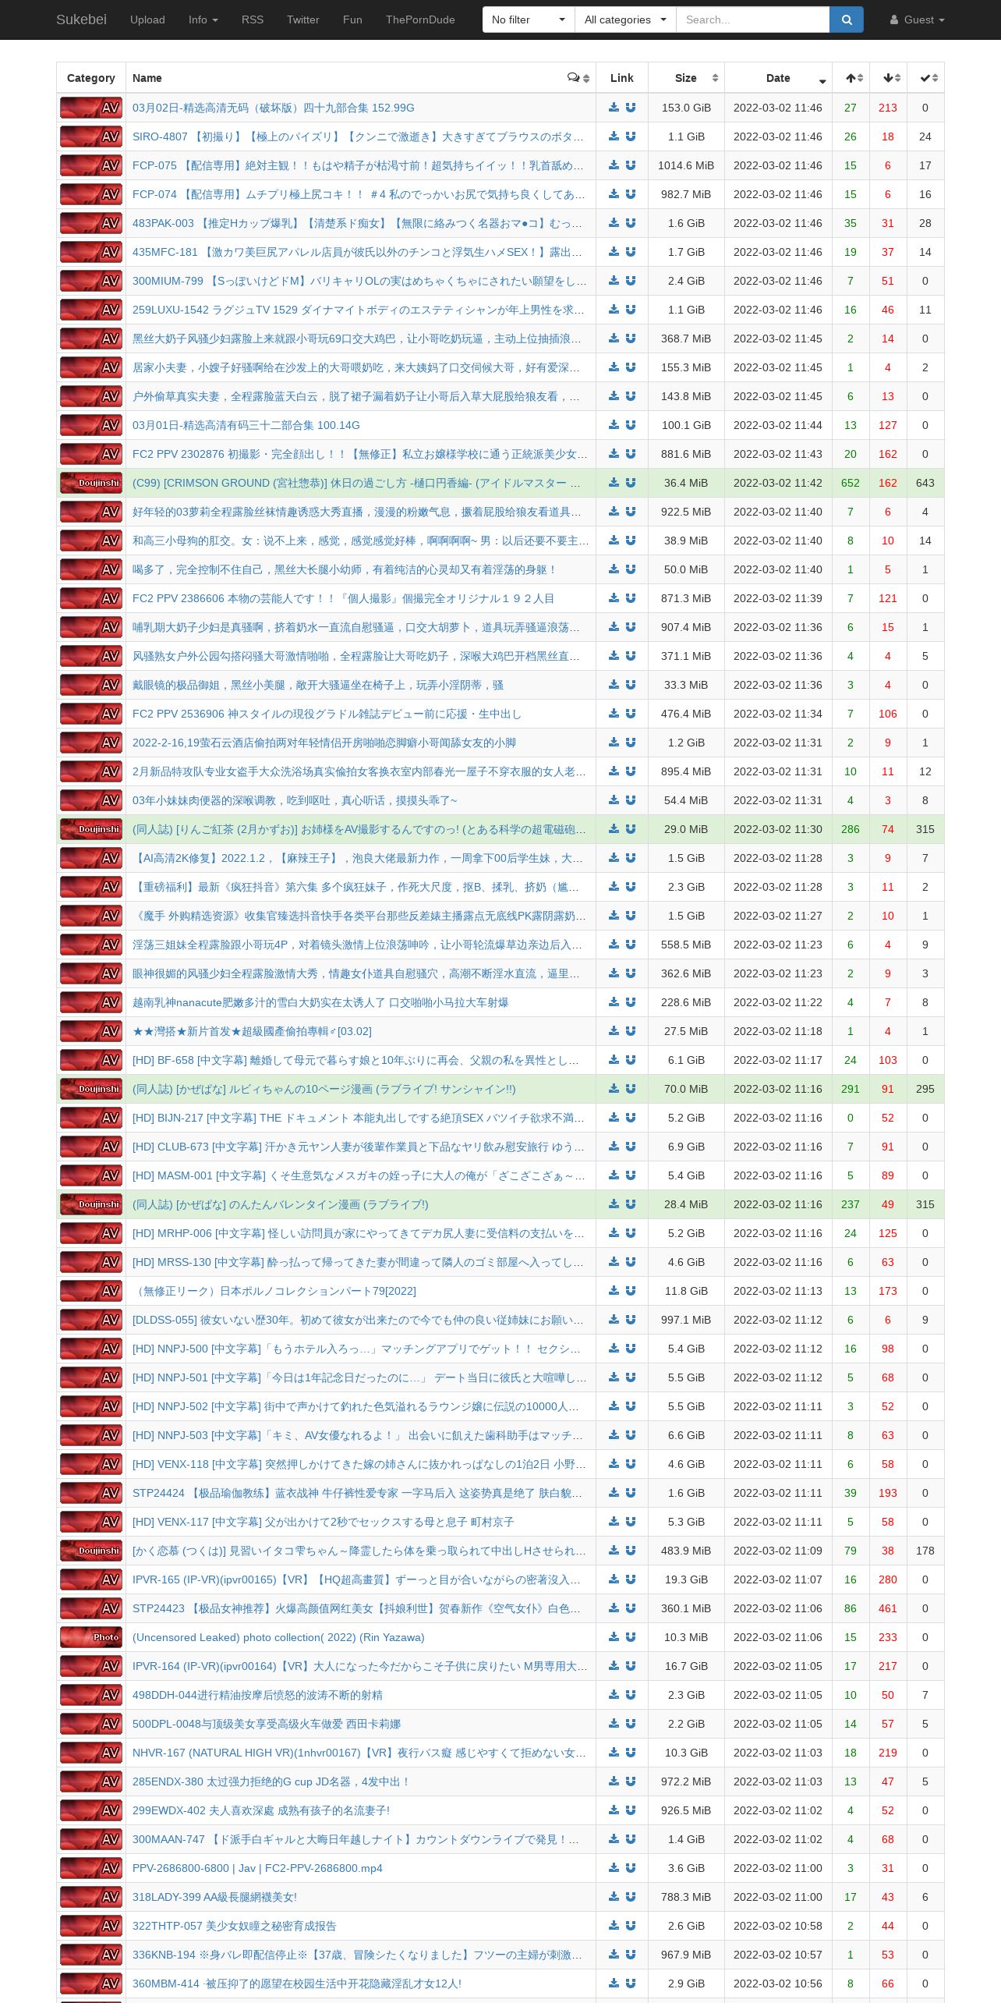The width and height of the screenshot is (1001, 2003).
Task: Sort table by Size column
Action: (686, 78)
